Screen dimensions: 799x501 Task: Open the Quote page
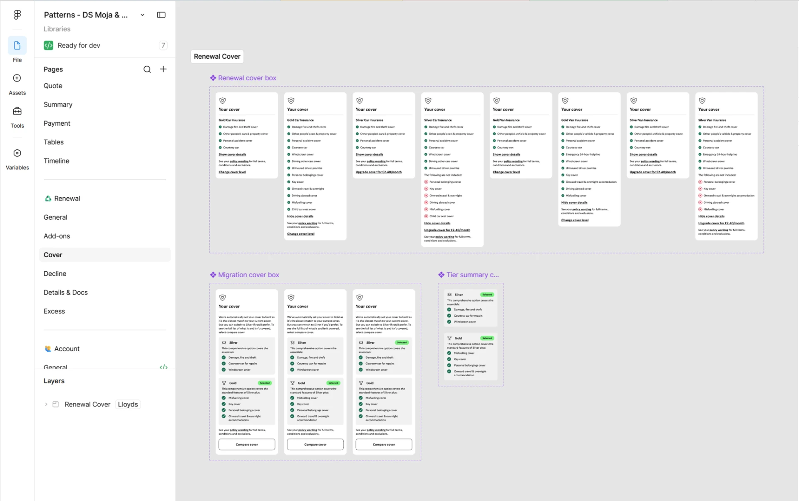click(x=53, y=86)
